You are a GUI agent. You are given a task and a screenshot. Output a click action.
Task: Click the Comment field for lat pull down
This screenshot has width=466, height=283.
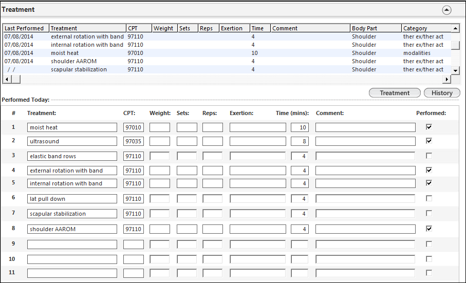click(365, 199)
